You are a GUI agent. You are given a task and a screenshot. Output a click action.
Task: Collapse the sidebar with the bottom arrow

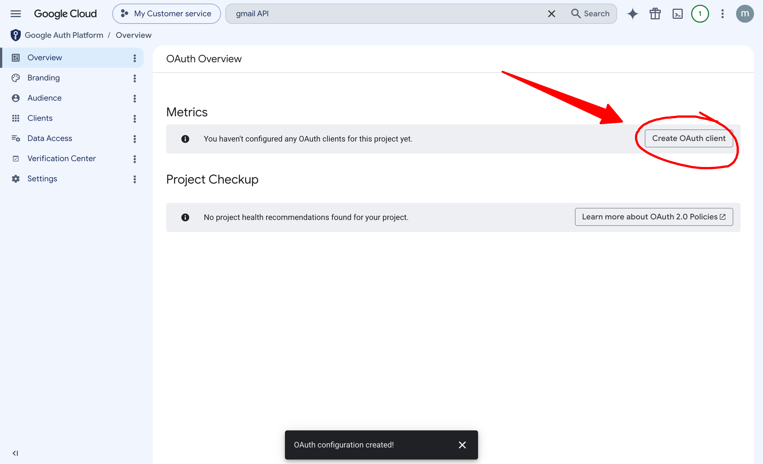pyautogui.click(x=15, y=453)
